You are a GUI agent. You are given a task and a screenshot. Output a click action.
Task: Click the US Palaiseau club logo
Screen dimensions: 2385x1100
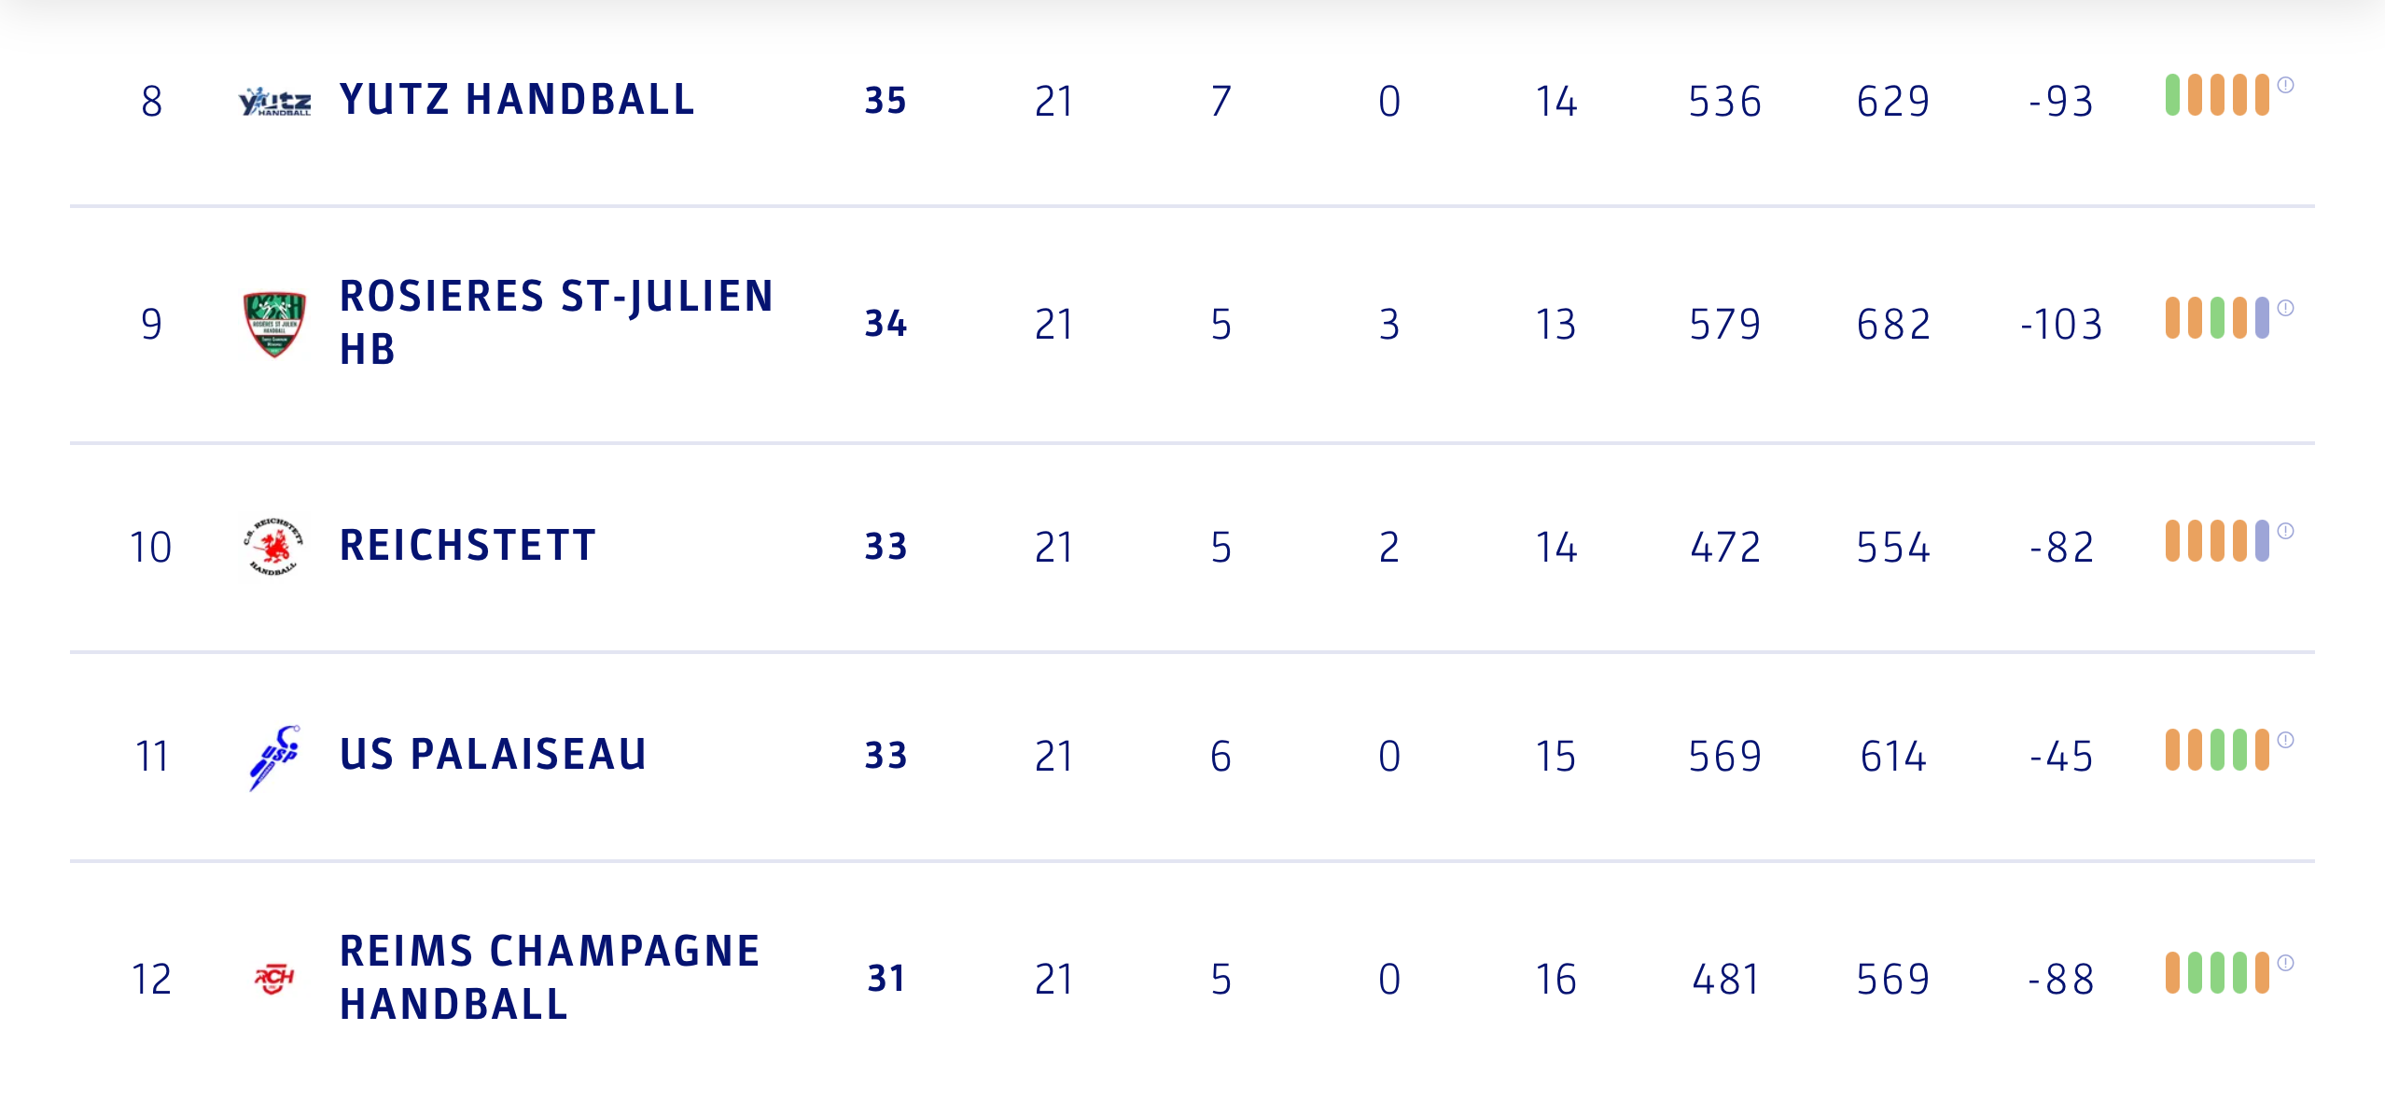tap(274, 756)
